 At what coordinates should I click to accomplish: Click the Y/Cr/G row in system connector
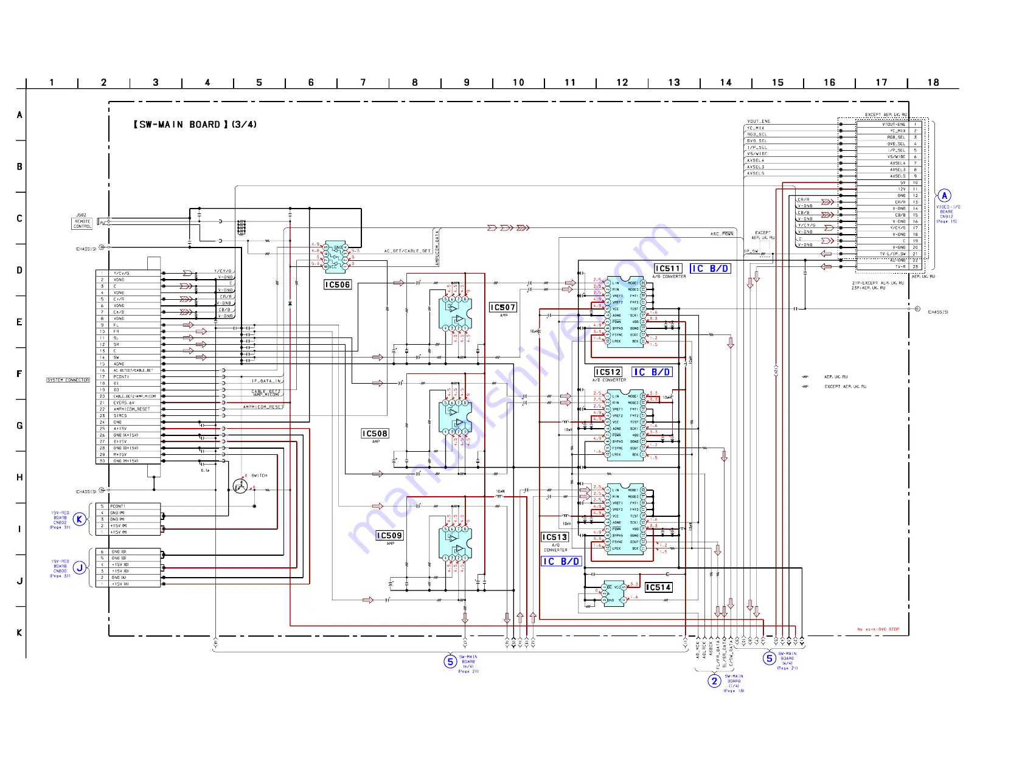pos(128,273)
